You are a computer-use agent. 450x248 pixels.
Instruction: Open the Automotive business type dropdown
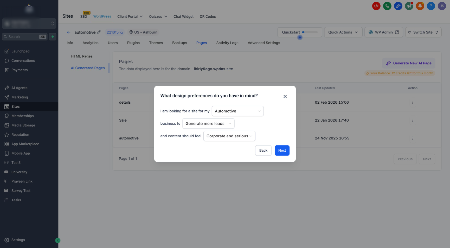238,111
